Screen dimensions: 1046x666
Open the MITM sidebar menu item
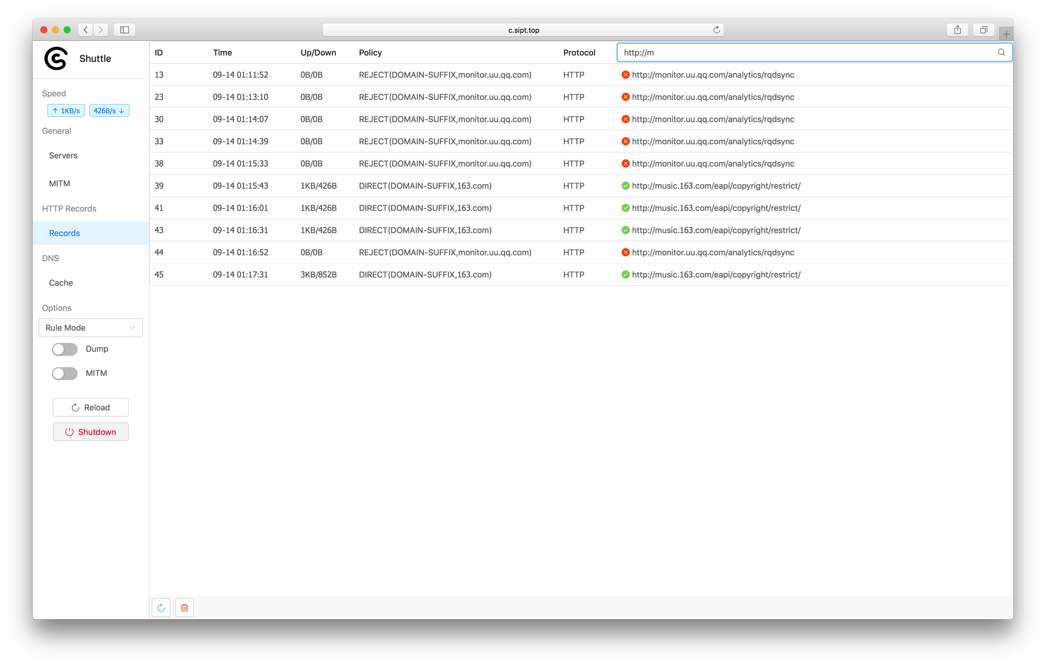tap(60, 183)
